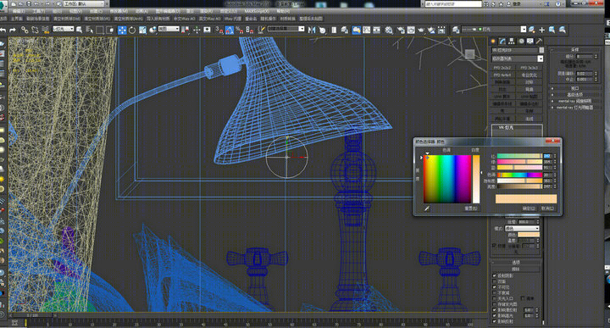Click the Redo arrow in main toolbar
This screenshot has width=610, height=328.
[13, 30]
